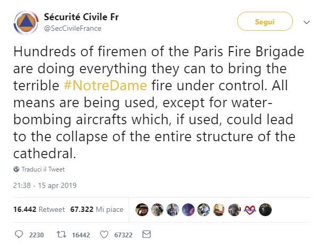The height and width of the screenshot is (248, 327).
Task: Click the Sécurité Civile Fr profile avatar
Action: coord(24,22)
